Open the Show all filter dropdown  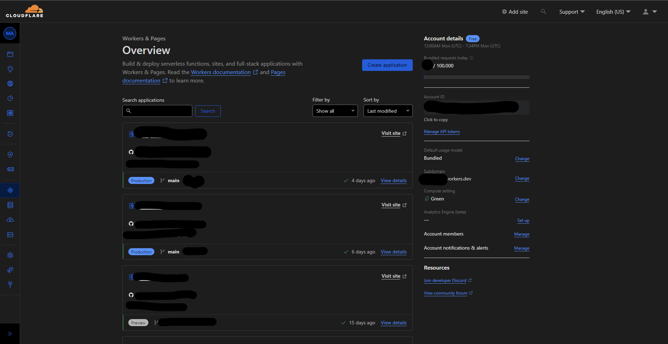point(334,111)
